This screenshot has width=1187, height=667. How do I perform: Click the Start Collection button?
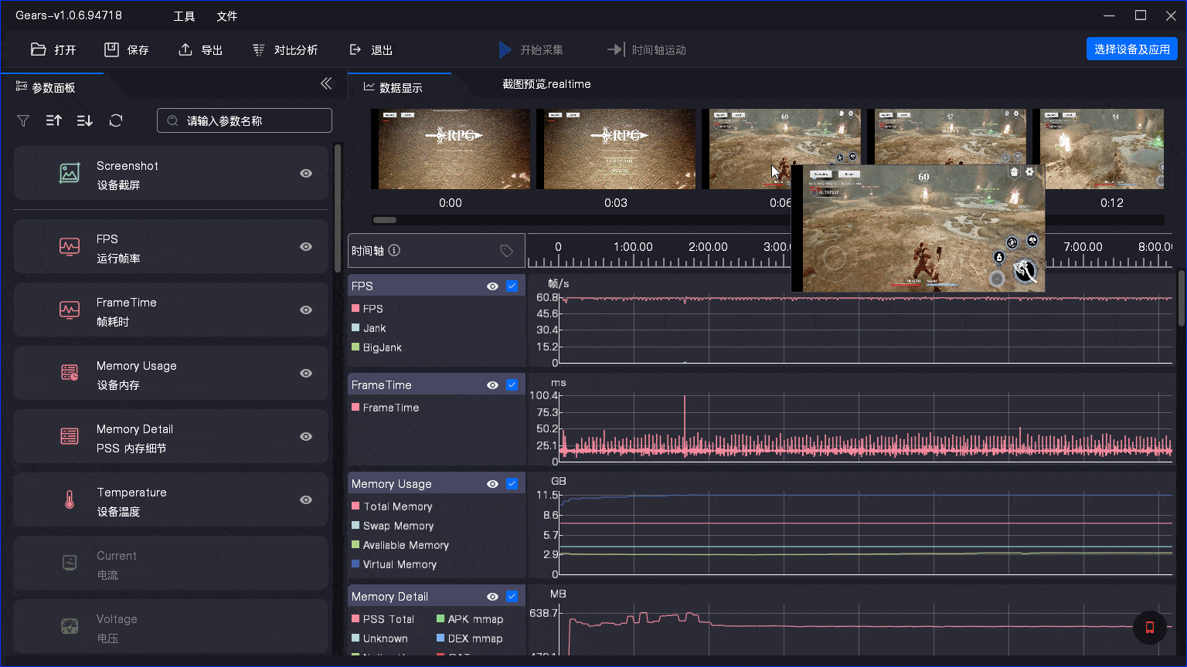tap(531, 49)
